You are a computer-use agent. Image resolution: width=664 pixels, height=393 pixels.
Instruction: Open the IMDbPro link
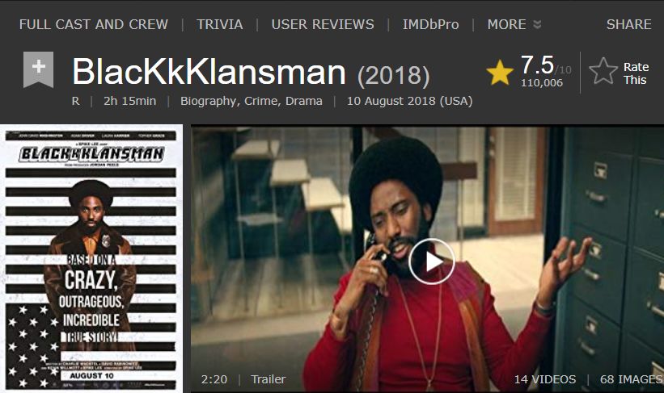[430, 24]
